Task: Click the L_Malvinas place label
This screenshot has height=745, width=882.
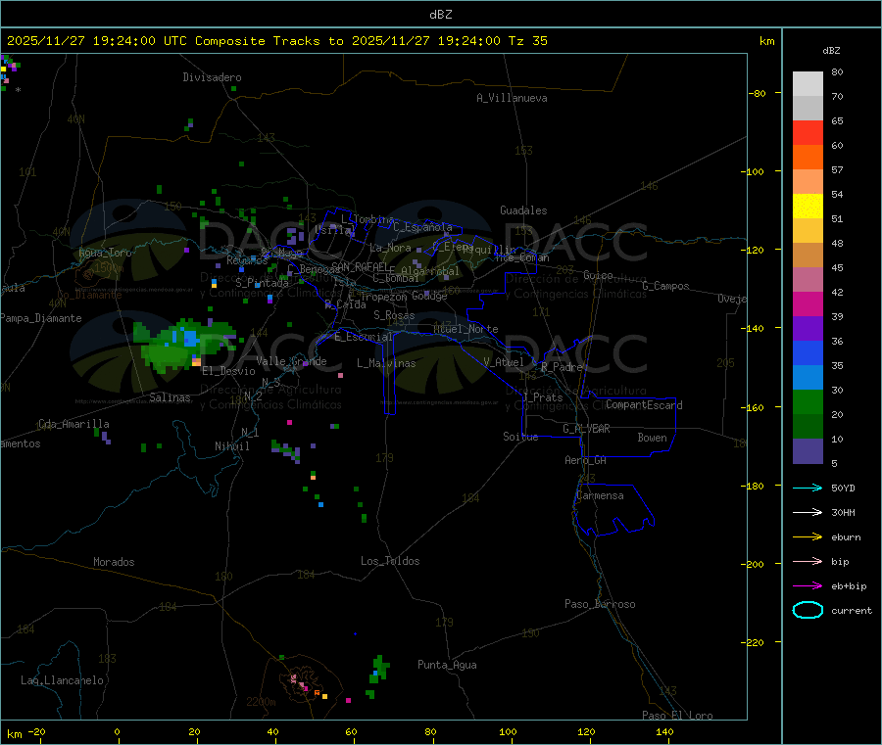Action: tap(386, 363)
